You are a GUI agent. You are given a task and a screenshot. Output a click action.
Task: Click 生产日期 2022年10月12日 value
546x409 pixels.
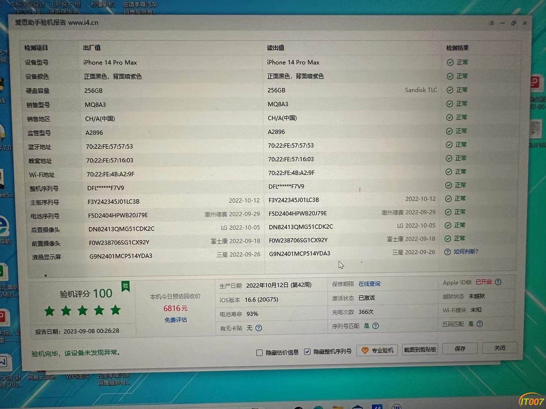tap(279, 285)
